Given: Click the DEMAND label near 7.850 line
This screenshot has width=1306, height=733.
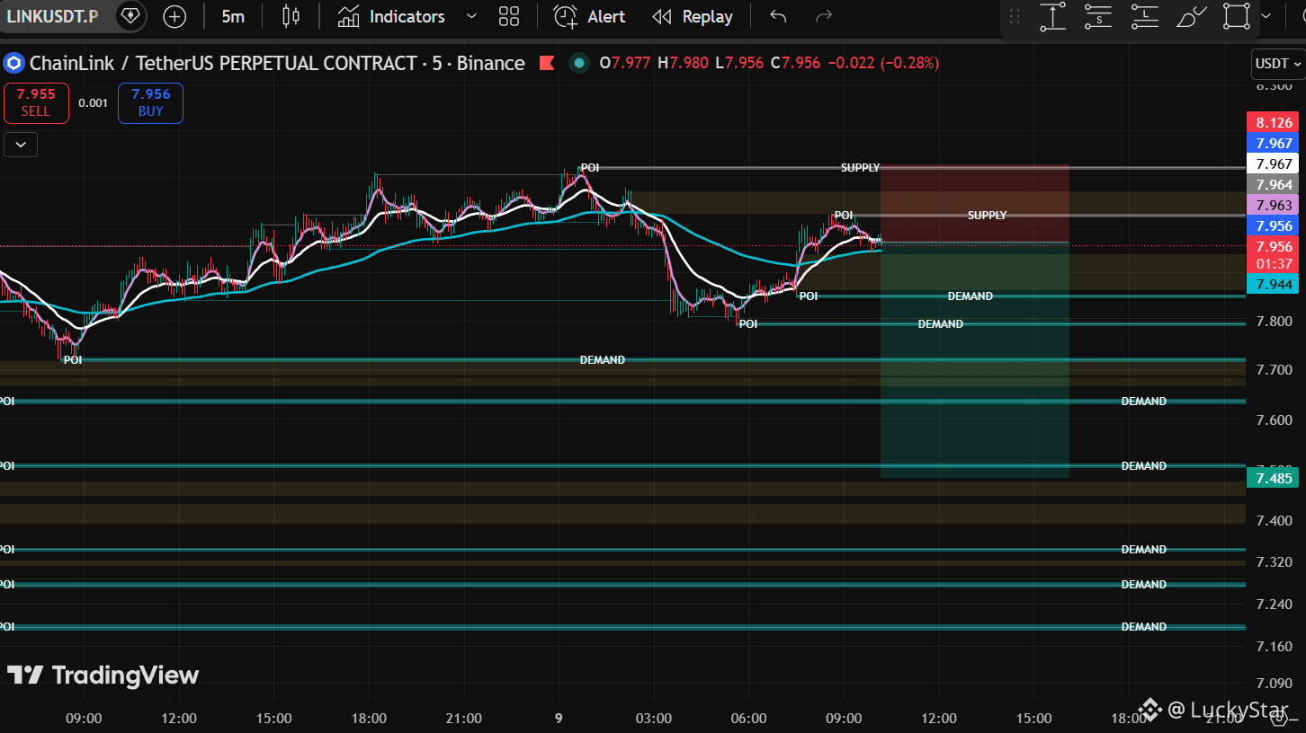Looking at the screenshot, I should tap(970, 296).
